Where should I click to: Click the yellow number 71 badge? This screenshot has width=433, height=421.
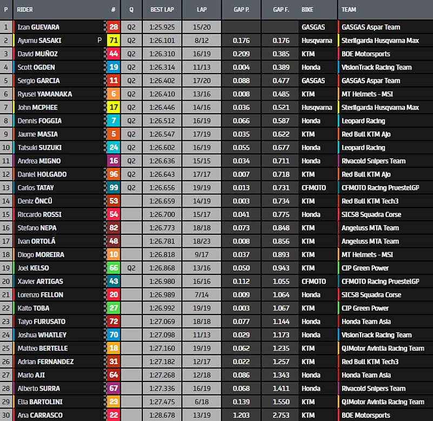click(113, 40)
